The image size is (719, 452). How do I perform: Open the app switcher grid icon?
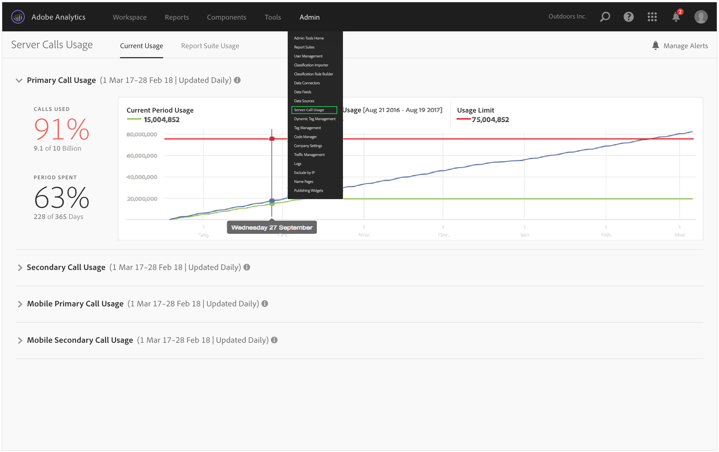pyautogui.click(x=652, y=17)
